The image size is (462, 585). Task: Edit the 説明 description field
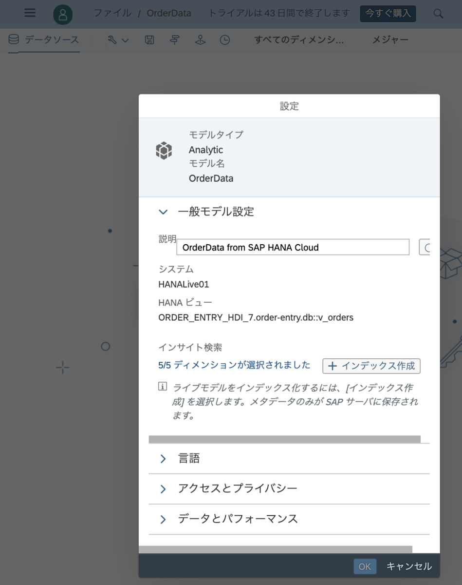(293, 247)
